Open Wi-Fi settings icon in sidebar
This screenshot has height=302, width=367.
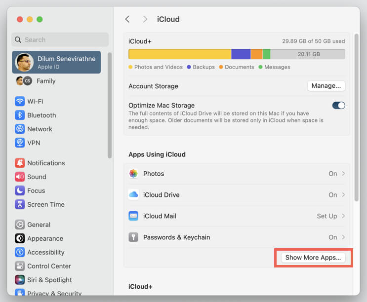click(x=20, y=102)
